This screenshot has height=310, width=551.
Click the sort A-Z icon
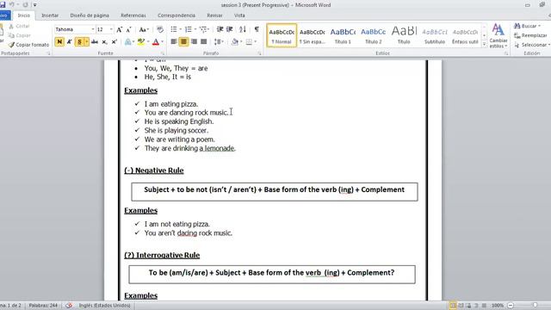pyautogui.click(x=243, y=29)
